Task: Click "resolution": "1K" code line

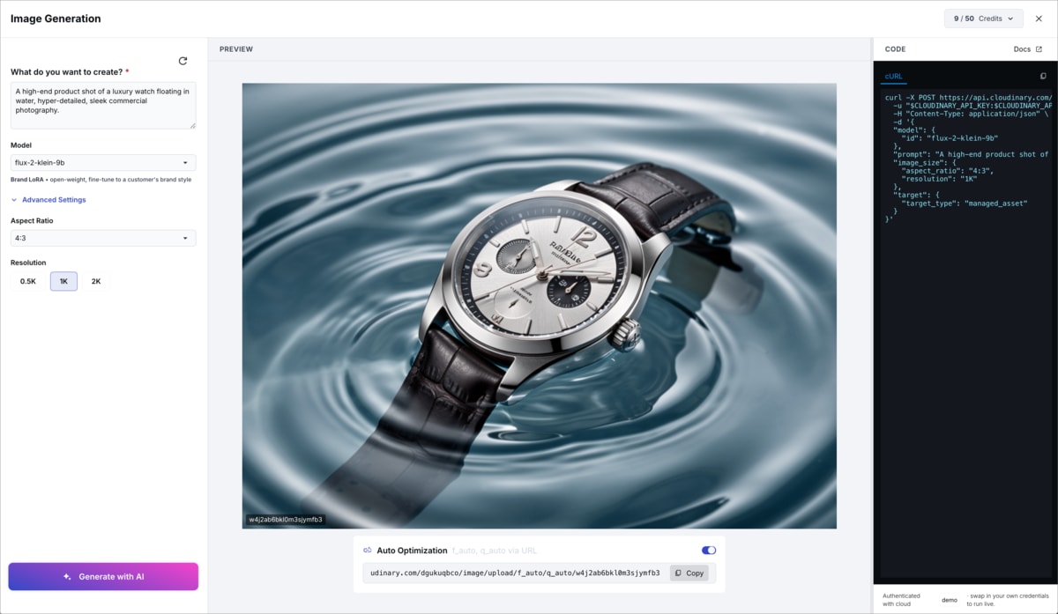Action: (x=939, y=179)
